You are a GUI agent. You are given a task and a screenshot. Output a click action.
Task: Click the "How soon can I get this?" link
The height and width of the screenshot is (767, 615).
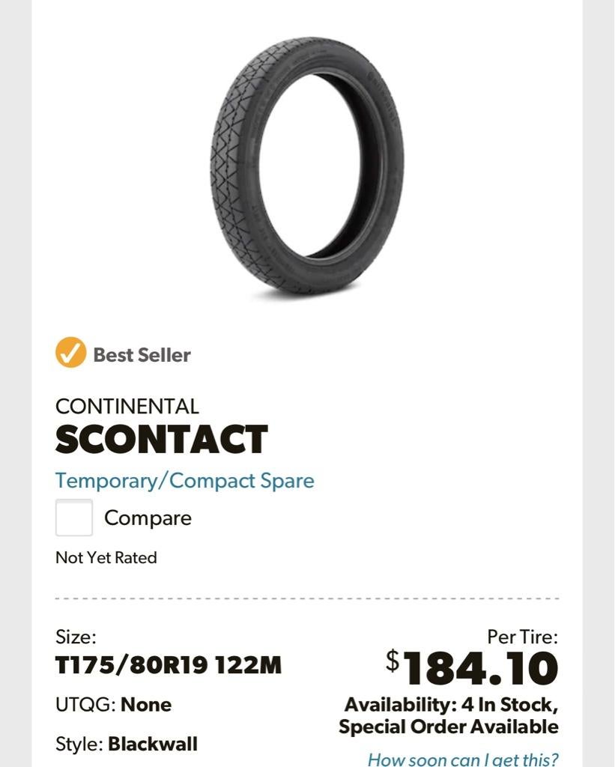[x=463, y=758]
